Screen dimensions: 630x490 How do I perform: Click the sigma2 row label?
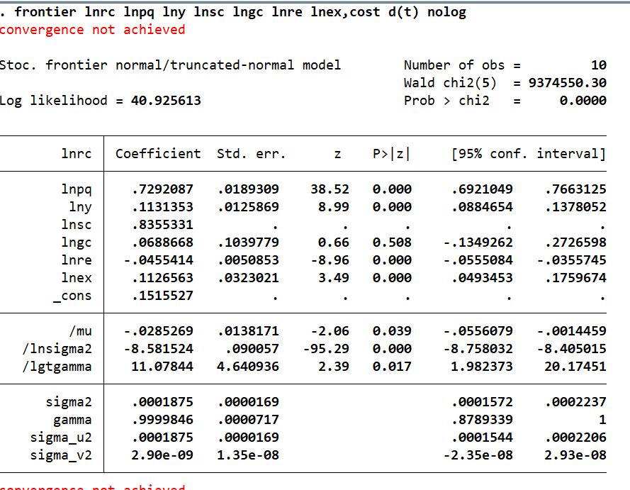click(69, 402)
